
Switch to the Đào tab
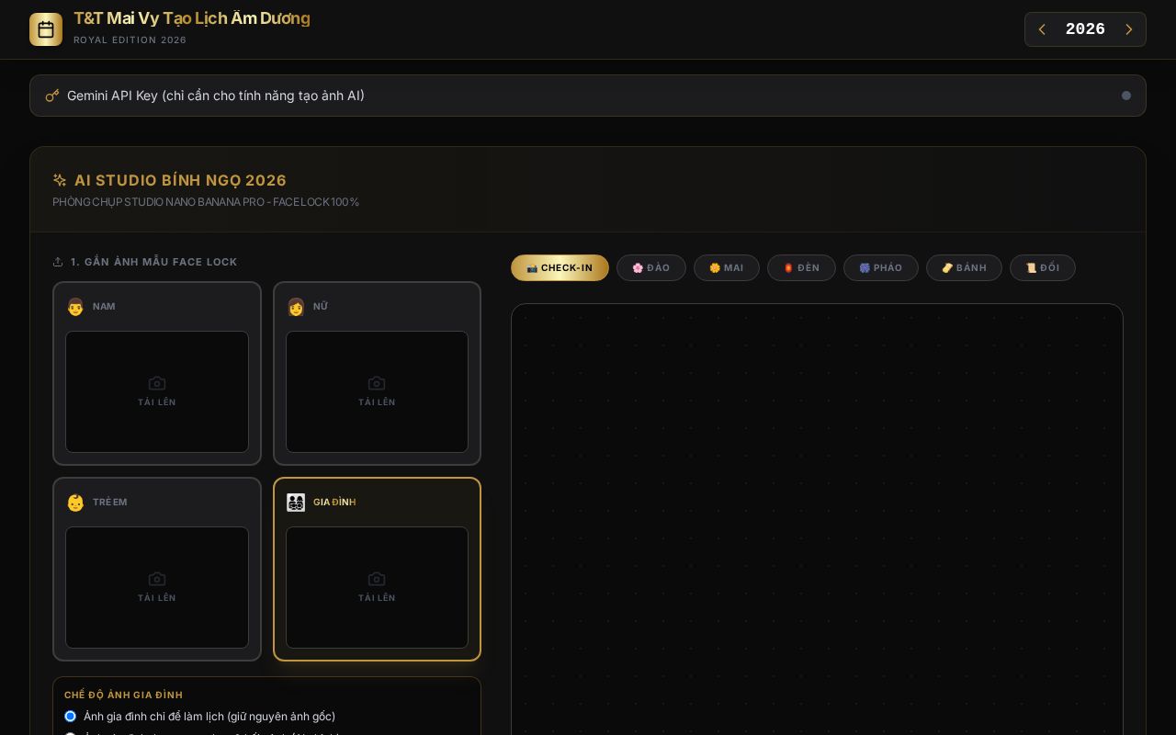pyautogui.click(x=651, y=267)
